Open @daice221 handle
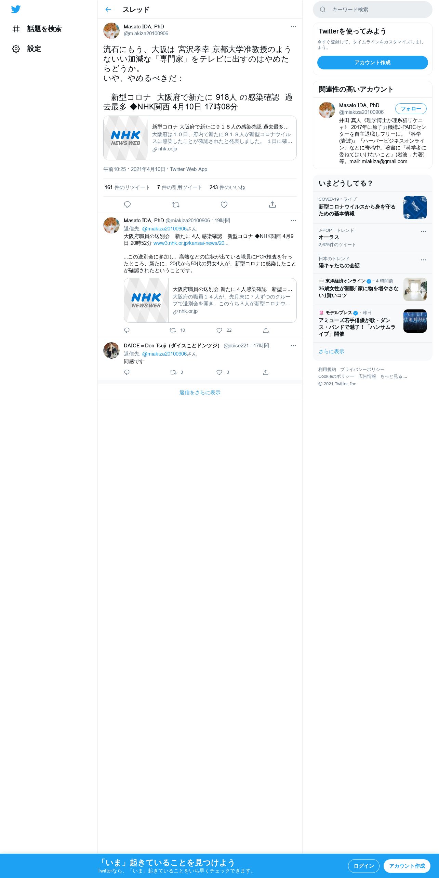Viewport: 439px width, 878px height. [x=236, y=346]
